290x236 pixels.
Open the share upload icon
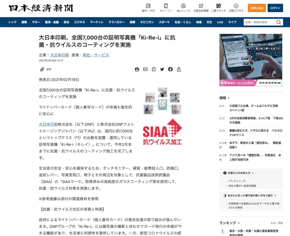[x=179, y=69]
